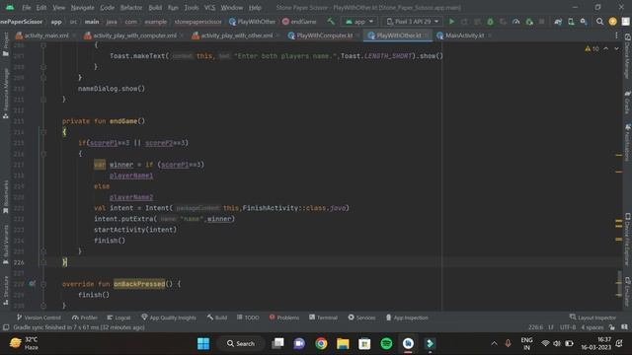Viewport: 632px width, 355px height.
Task: Open the editor tabs overflow menu
Action: coord(616,35)
